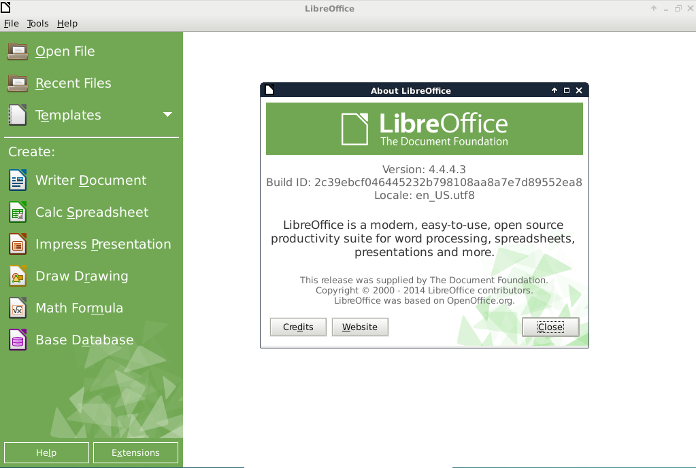The width and height of the screenshot is (696, 468).
Task: Close About dialog with X title button
Action: 579,90
